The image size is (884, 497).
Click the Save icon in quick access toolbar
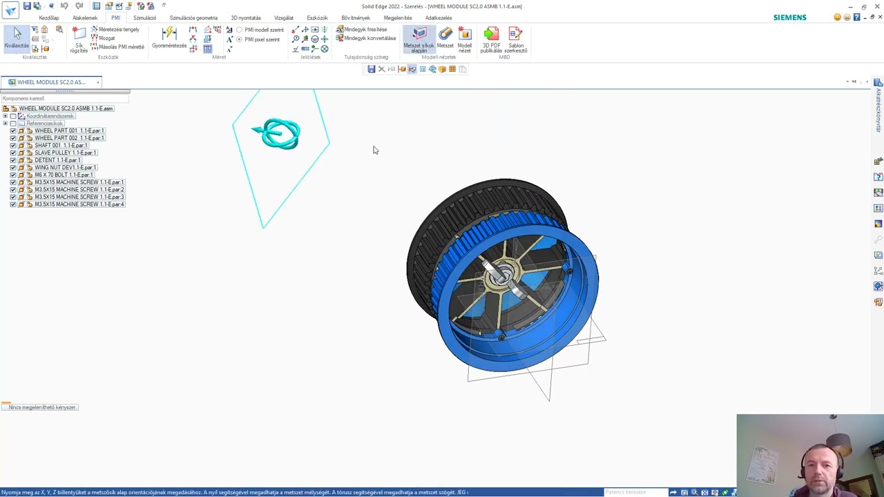tap(27, 6)
